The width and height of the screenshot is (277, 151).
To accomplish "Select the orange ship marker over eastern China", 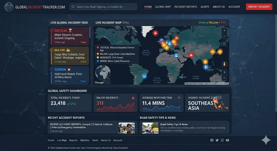I will coord(213,52).
